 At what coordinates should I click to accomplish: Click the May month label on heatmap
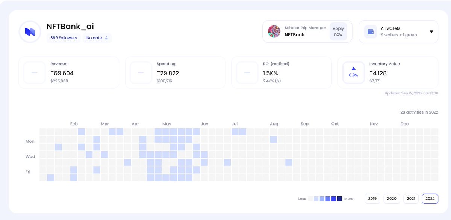pyautogui.click(x=166, y=124)
